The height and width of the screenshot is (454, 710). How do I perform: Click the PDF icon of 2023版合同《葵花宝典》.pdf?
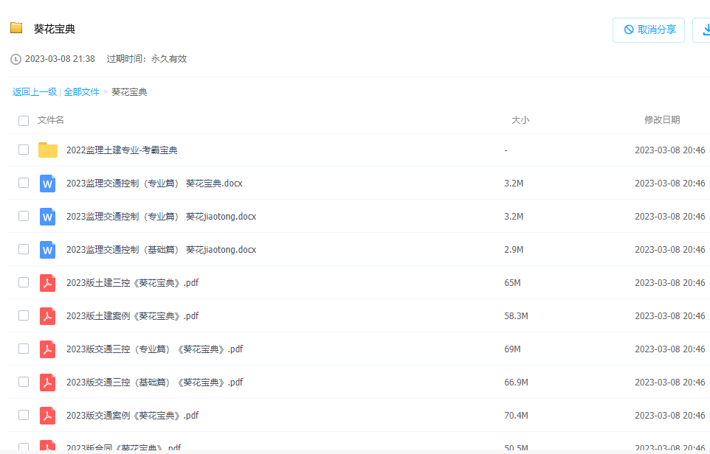47,447
